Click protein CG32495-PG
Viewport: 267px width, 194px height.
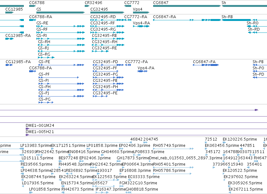108,77
